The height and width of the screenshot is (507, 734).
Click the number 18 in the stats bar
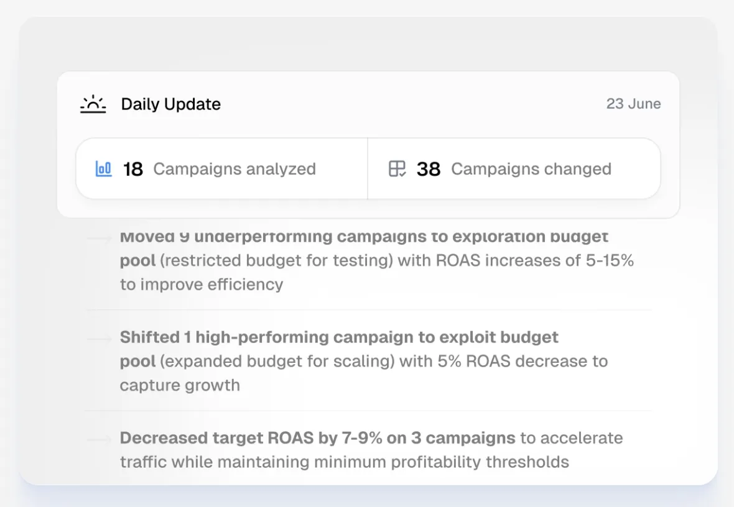(x=133, y=169)
